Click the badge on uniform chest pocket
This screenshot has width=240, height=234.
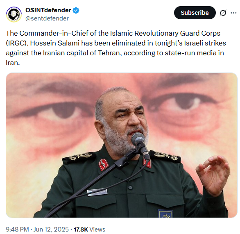click(x=165, y=214)
